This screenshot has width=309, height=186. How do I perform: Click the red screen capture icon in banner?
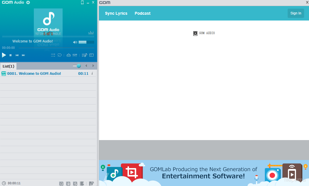click(x=132, y=172)
